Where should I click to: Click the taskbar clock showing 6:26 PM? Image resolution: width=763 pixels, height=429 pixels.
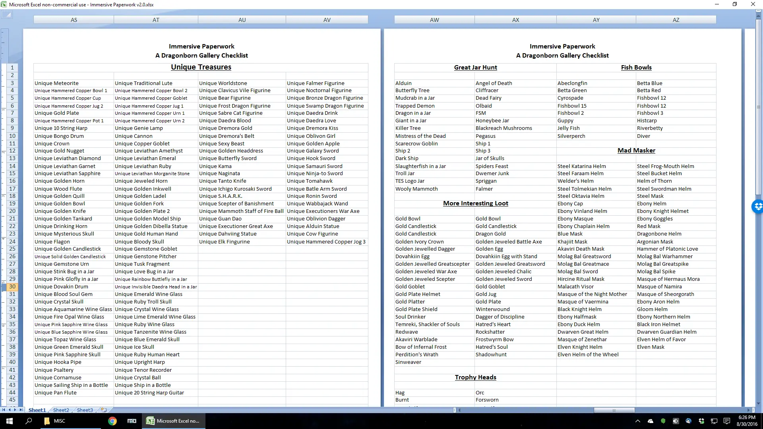747,421
